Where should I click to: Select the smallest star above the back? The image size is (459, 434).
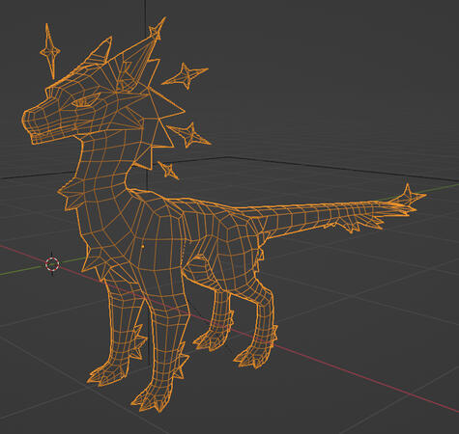169,170
